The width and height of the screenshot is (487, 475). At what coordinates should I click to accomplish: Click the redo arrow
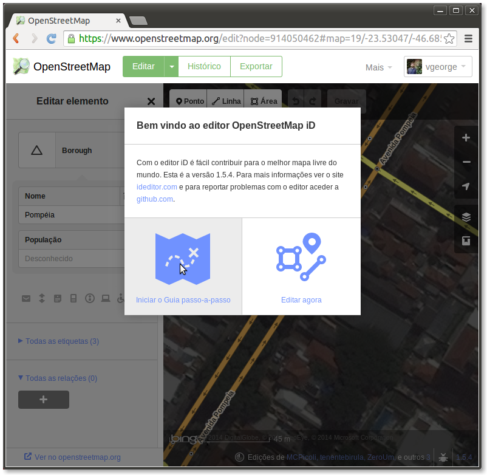313,101
